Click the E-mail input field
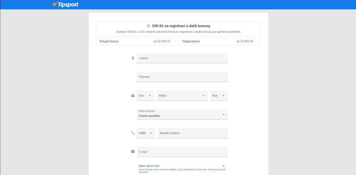356x175 pixels. pos(182,152)
